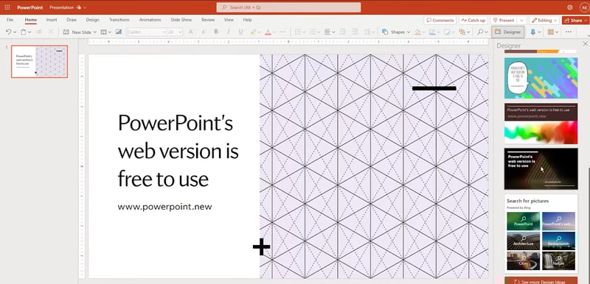The width and height of the screenshot is (590, 284).
Task: Open the slide Layout icon
Action: [x=104, y=32]
